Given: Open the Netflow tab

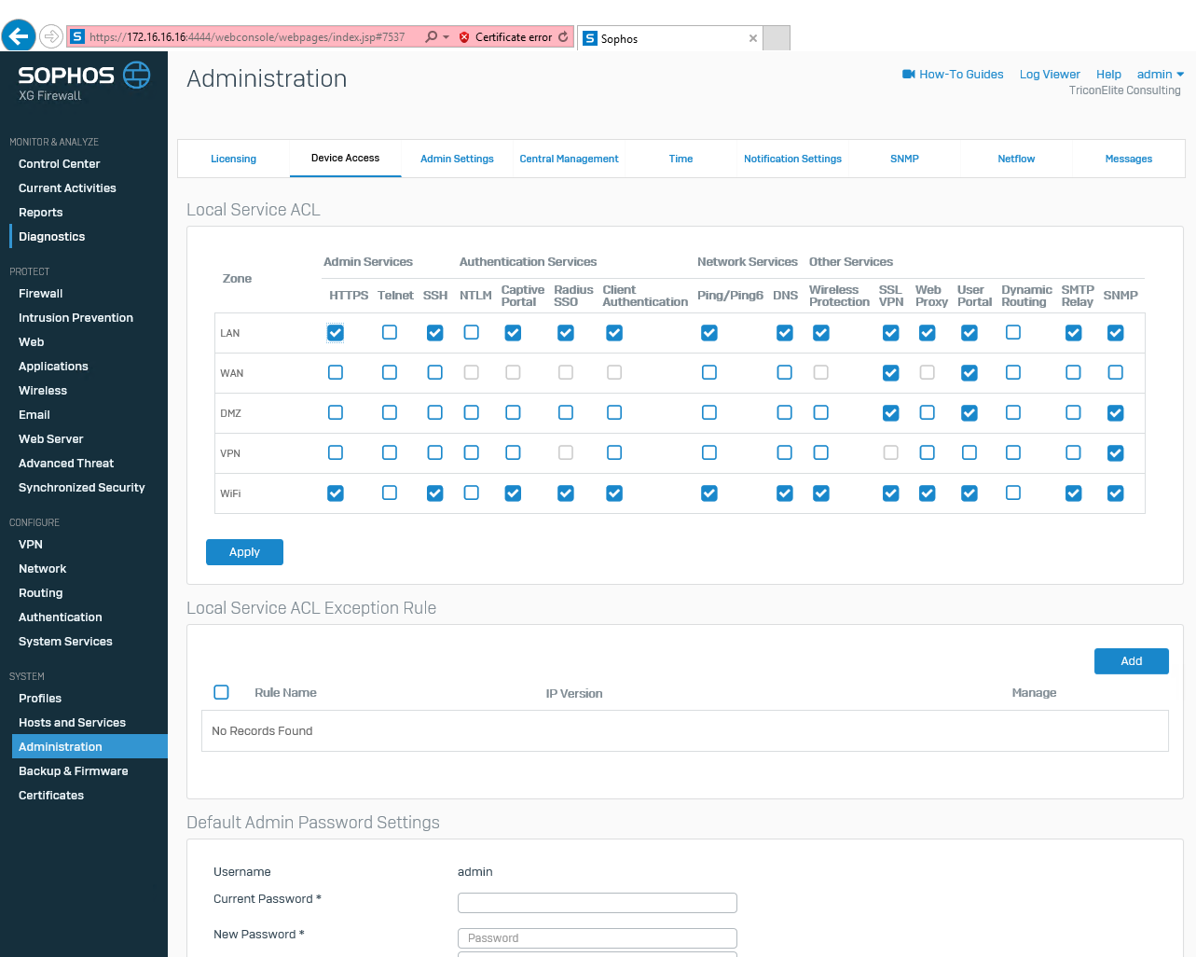Looking at the screenshot, I should [1016, 159].
